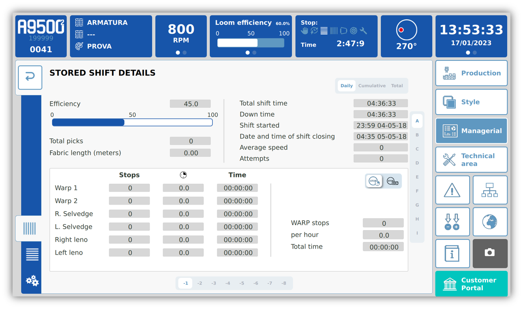This screenshot has width=523, height=309.
Task: Switch view to Cumulative
Action: [372, 86]
